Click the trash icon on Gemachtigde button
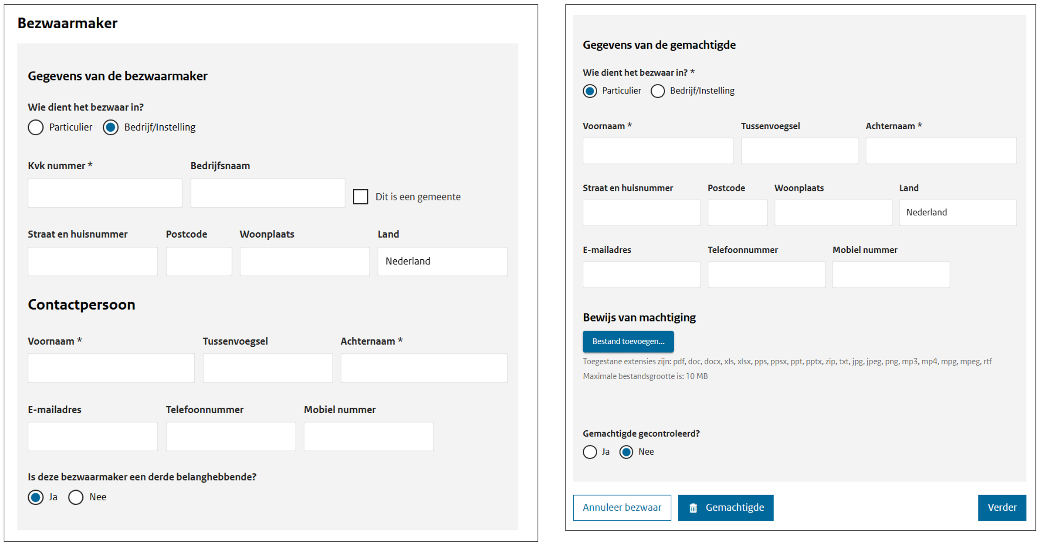 (693, 508)
